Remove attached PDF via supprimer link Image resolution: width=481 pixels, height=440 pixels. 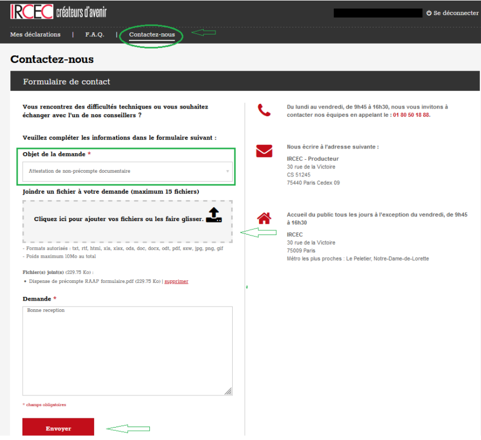tap(176, 281)
